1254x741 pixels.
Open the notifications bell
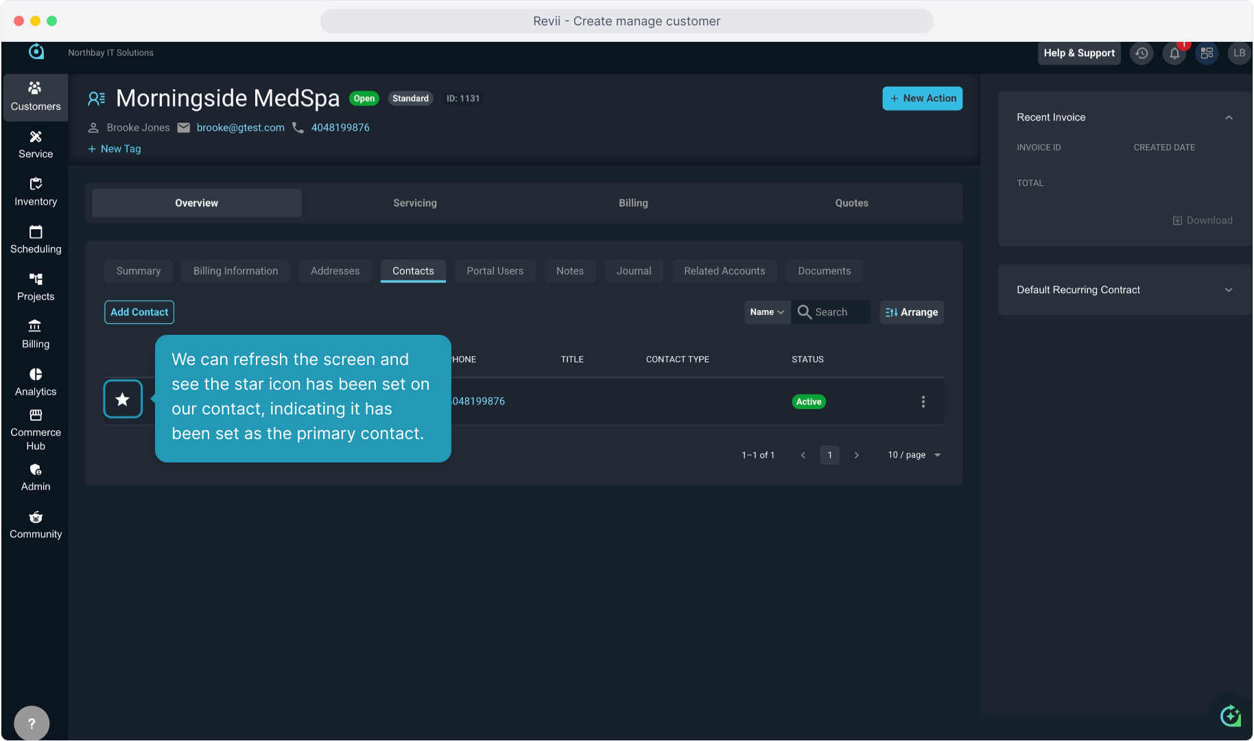pos(1174,54)
